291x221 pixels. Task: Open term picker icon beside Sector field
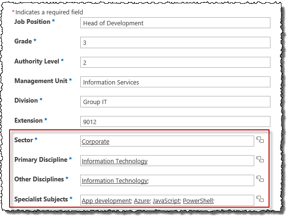260,140
